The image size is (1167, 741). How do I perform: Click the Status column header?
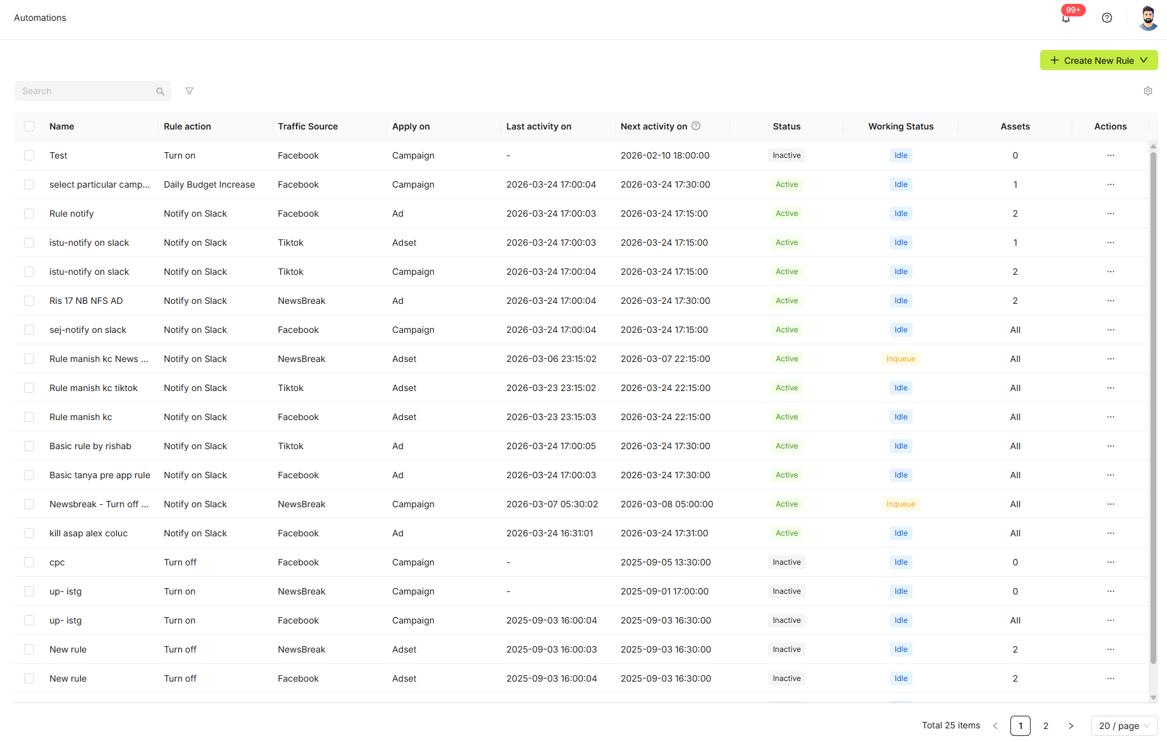click(786, 126)
